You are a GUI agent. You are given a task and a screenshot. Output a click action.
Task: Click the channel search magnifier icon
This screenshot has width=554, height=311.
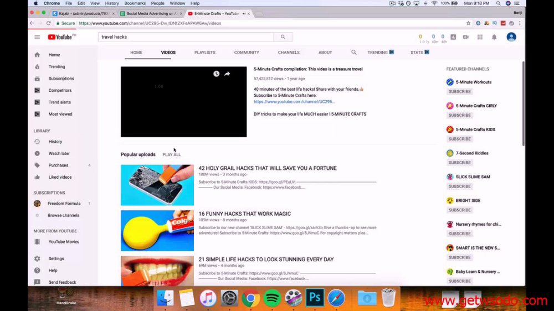353,52
